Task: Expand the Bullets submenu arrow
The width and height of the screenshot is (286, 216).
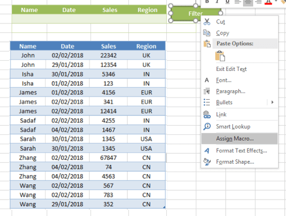Action: [272, 102]
